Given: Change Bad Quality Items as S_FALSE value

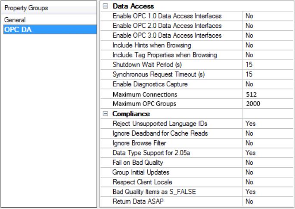Looking at the screenshot, I should [x=267, y=192].
